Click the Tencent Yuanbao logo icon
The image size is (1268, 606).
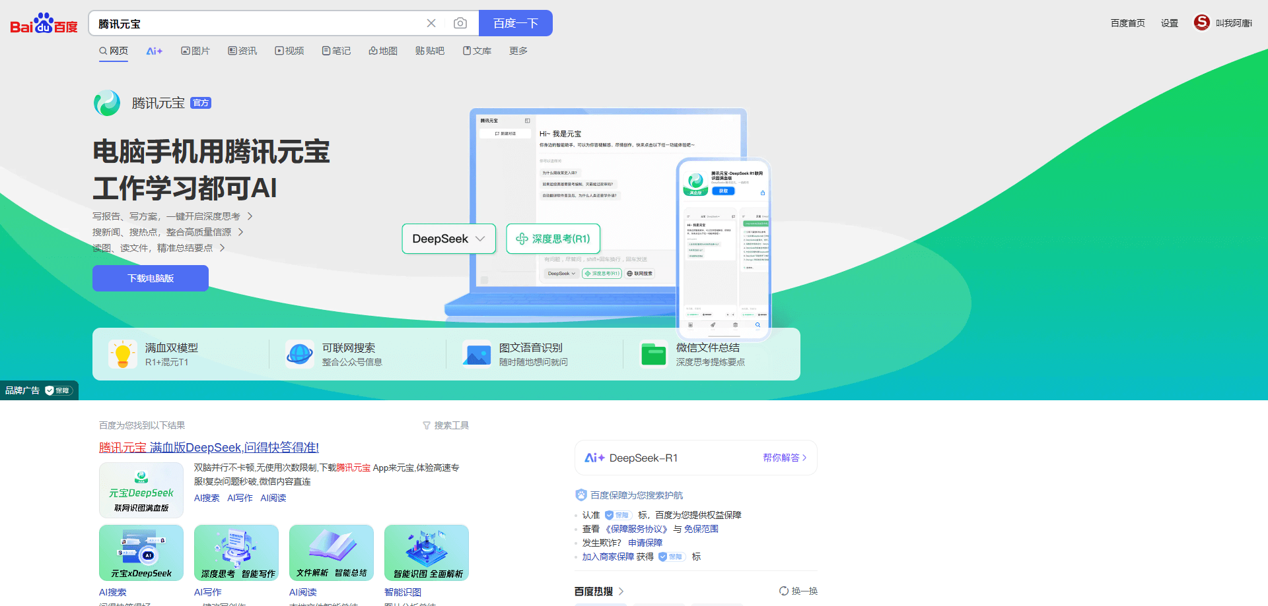(x=107, y=103)
